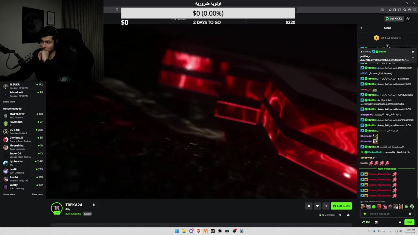Open the 150 KICKs points balance
Viewport: 418px width, 235px height.
(366, 222)
